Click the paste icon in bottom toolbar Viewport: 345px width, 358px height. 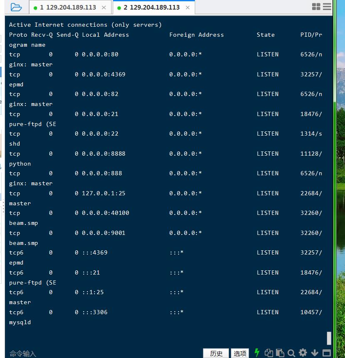(280, 353)
